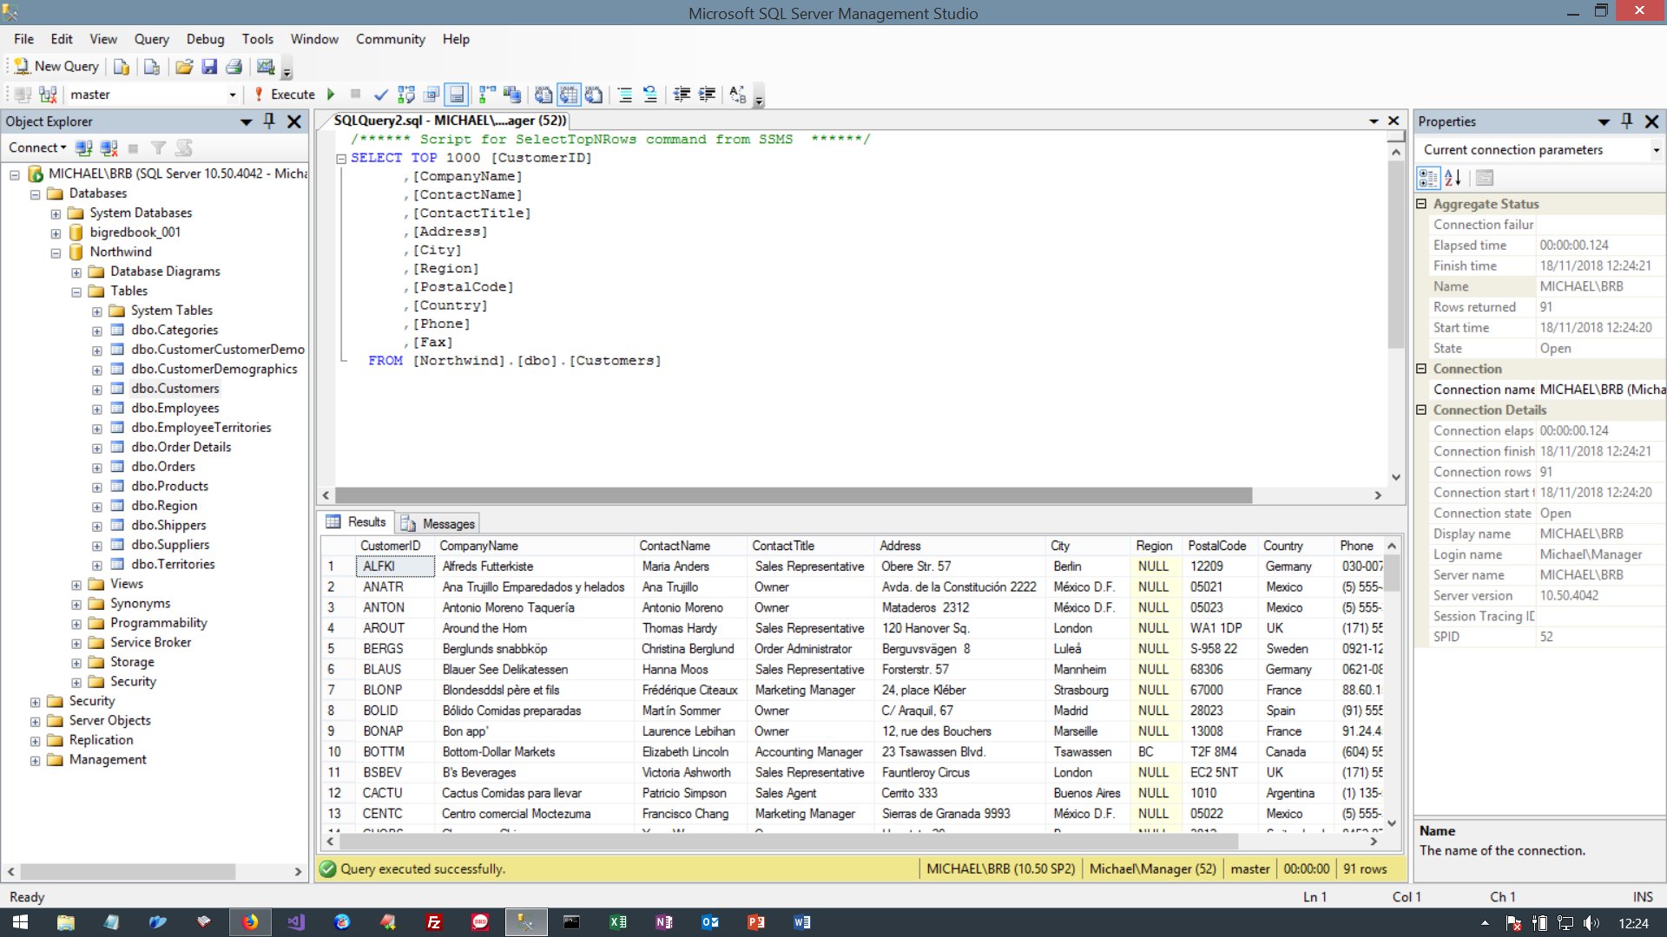Start debugging with the green arrow

[x=331, y=95]
